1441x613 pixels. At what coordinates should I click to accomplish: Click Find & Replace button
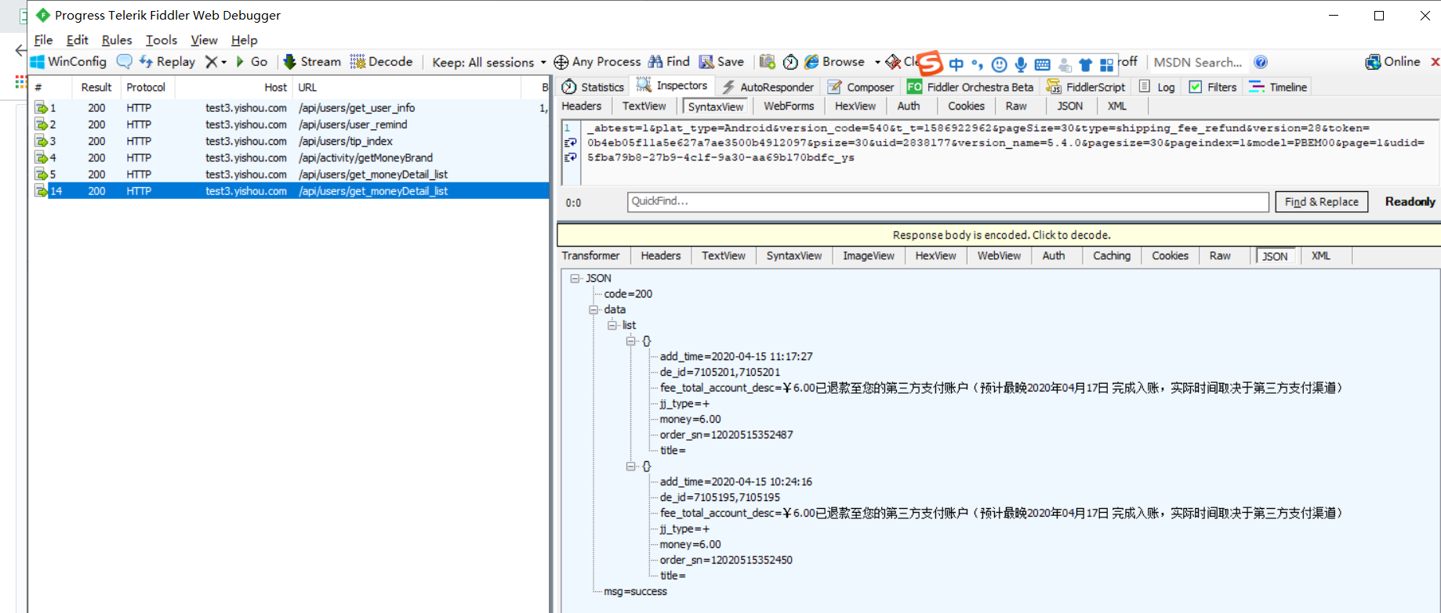[x=1321, y=201]
